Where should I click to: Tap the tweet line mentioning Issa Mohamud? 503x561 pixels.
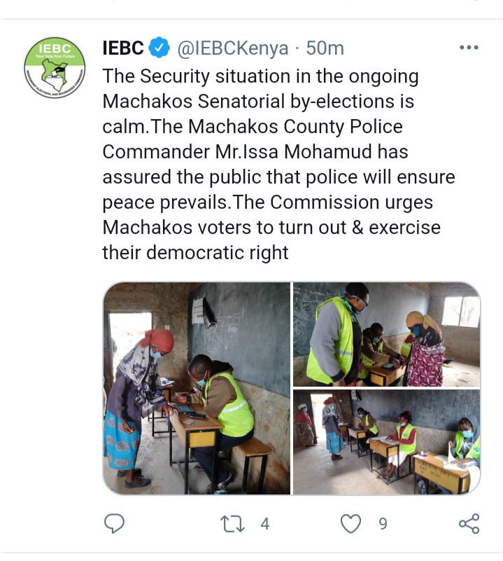(x=255, y=152)
